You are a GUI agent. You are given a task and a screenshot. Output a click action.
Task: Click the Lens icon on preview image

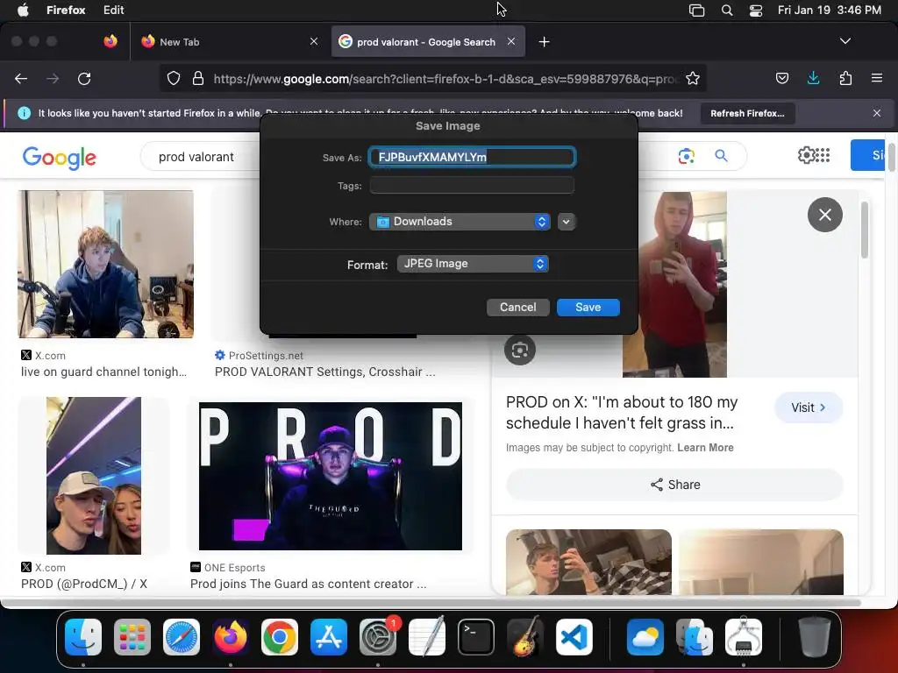(x=519, y=351)
